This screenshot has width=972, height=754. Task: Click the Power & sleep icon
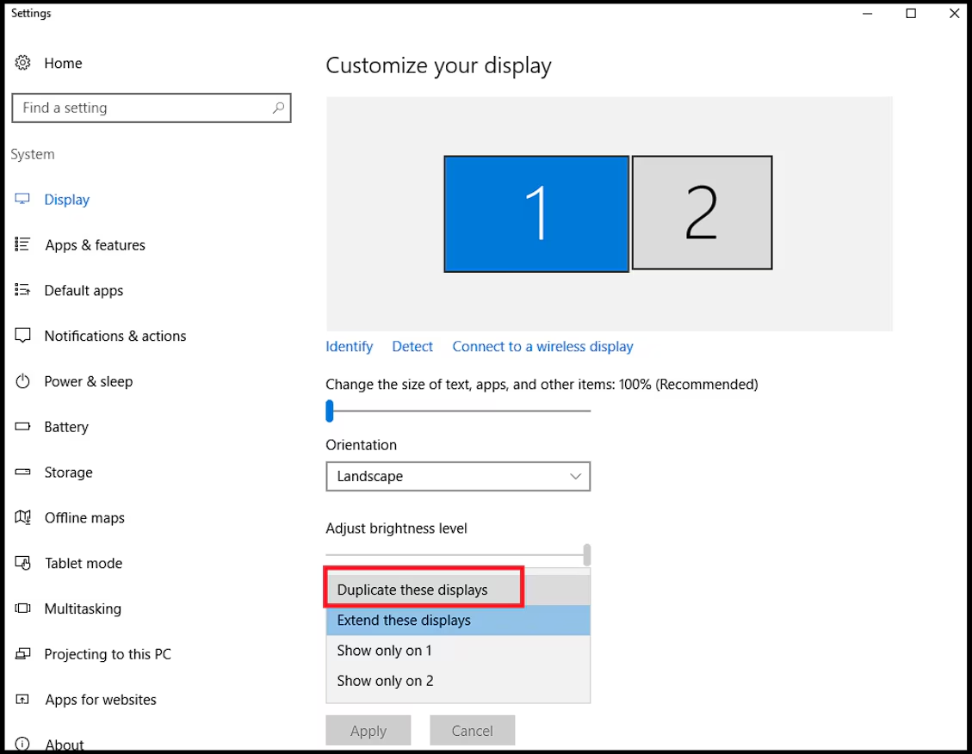[x=23, y=381]
